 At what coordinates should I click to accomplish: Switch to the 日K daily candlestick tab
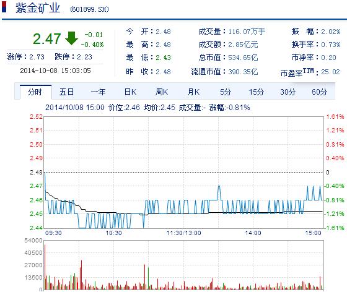click(x=130, y=92)
